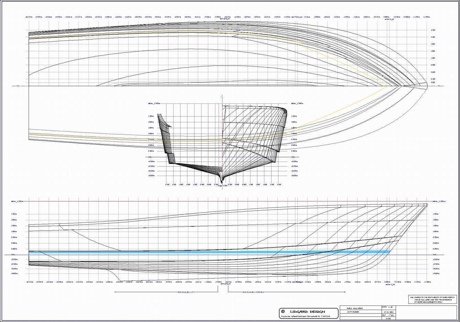Select the -0.800 m label right of body plan
The width and height of the screenshot is (460, 322).
pyautogui.click(x=294, y=176)
